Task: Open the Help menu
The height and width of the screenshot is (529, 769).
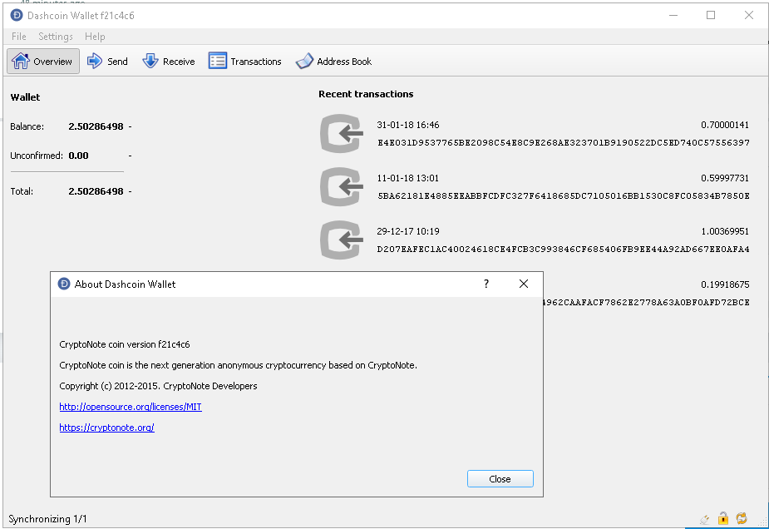Action: 95,37
